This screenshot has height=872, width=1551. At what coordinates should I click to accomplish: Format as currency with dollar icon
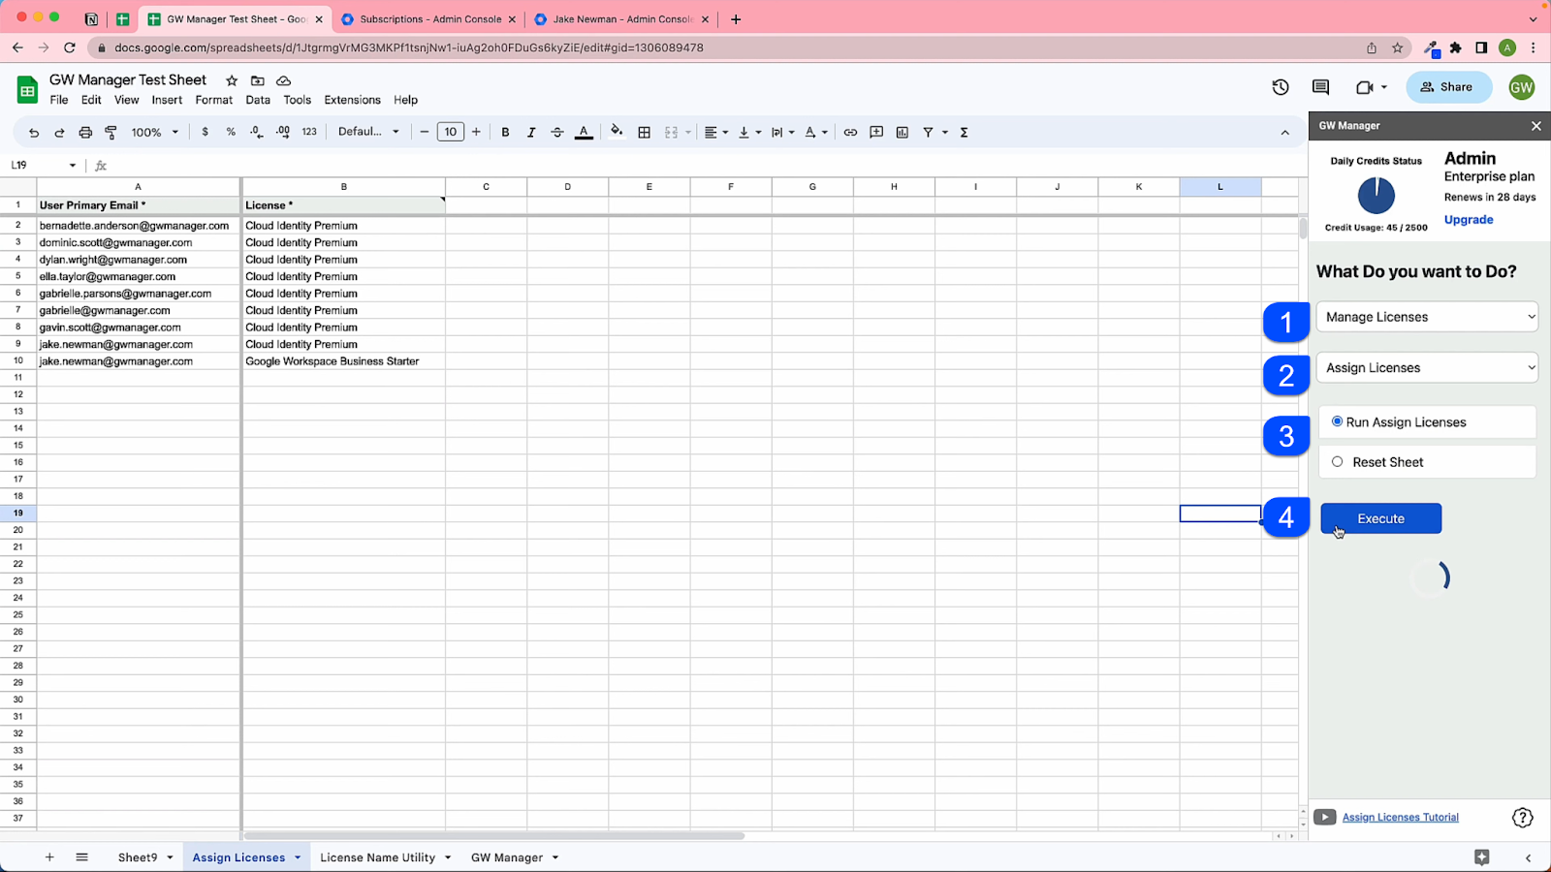pyautogui.click(x=205, y=132)
